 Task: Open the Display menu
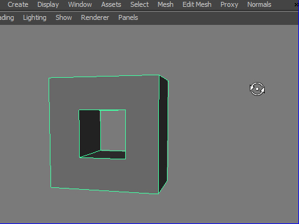(x=48, y=4)
